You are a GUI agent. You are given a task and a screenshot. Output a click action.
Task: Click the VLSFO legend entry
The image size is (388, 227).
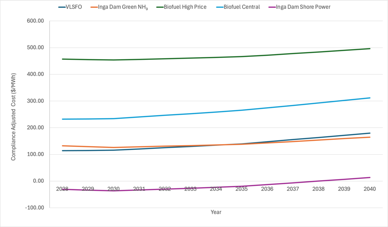70,7
